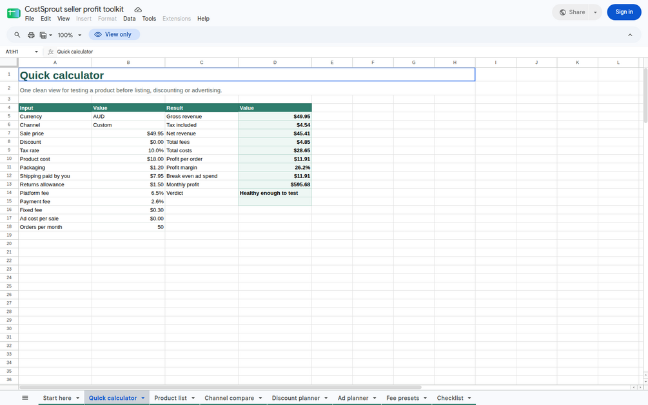
Task: Switch to the Fee presets sheet
Action: (402, 398)
